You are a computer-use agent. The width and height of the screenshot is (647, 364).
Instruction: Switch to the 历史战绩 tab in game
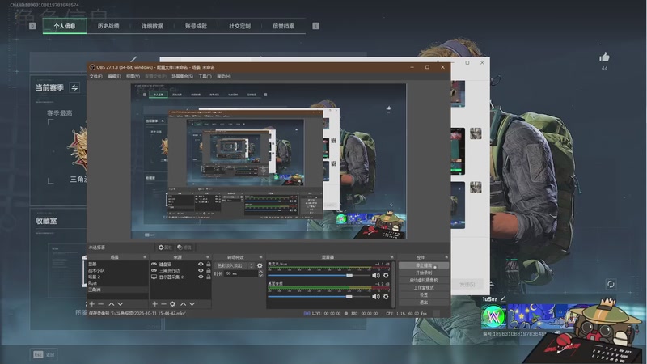(x=108, y=26)
